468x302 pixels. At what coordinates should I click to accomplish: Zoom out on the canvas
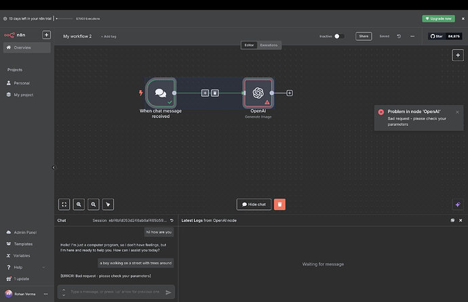tap(94, 204)
